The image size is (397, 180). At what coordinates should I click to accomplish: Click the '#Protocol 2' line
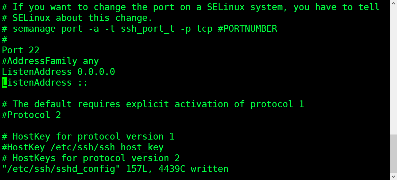coord(31,115)
